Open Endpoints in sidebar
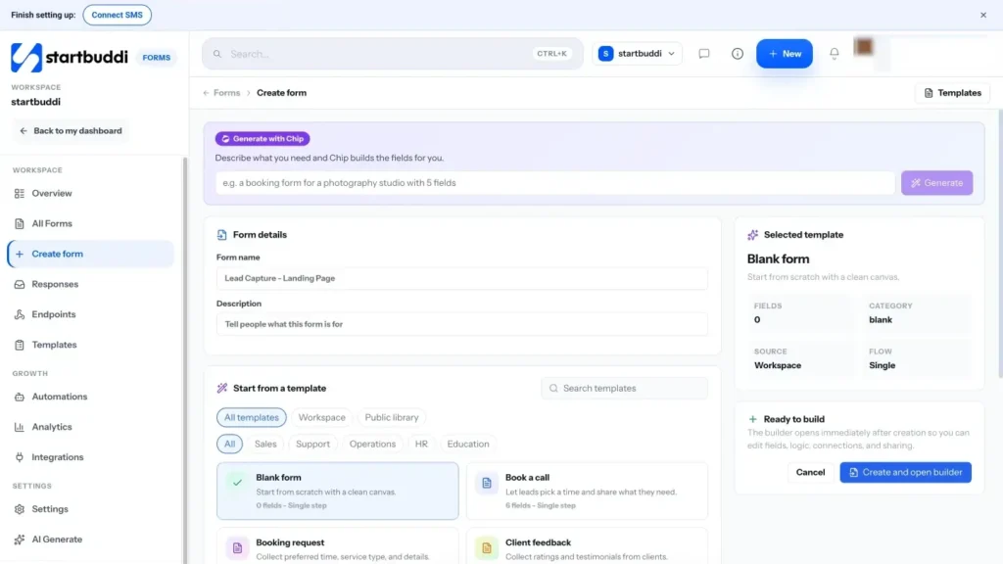This screenshot has height=564, width=1003. 90,314
